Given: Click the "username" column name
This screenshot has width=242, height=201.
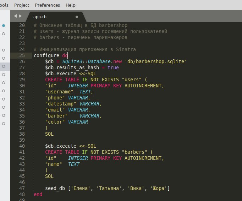Looking at the screenshot, I should (x=59, y=92).
